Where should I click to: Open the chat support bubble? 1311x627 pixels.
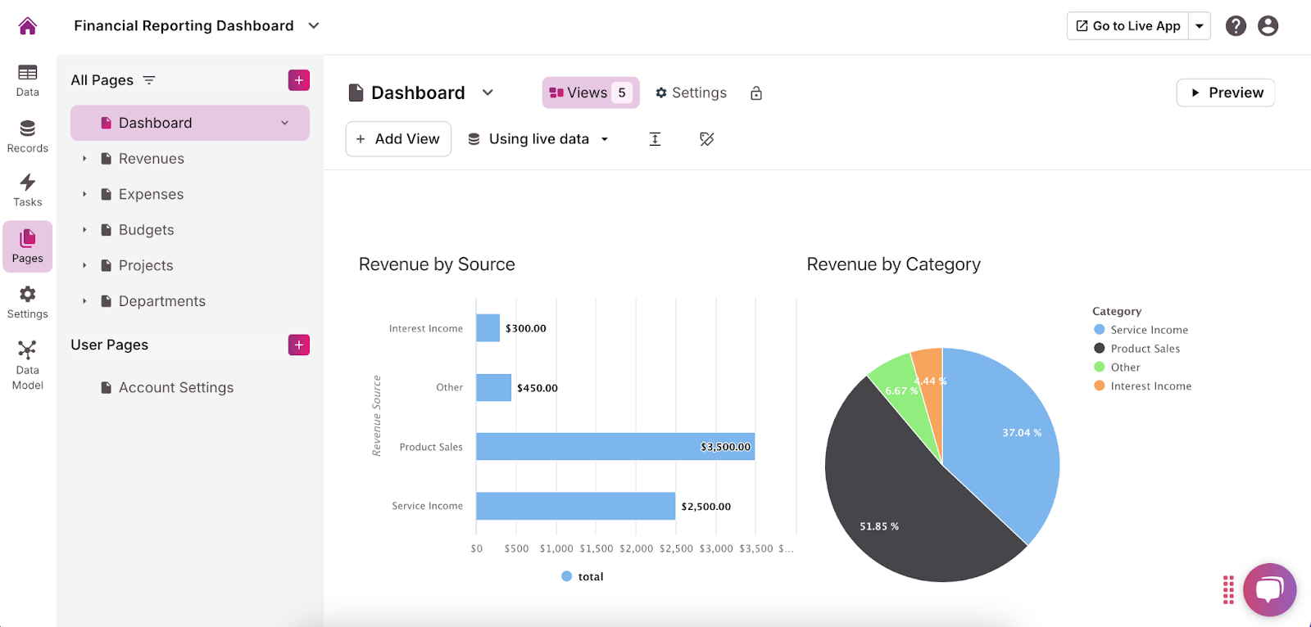coord(1269,589)
